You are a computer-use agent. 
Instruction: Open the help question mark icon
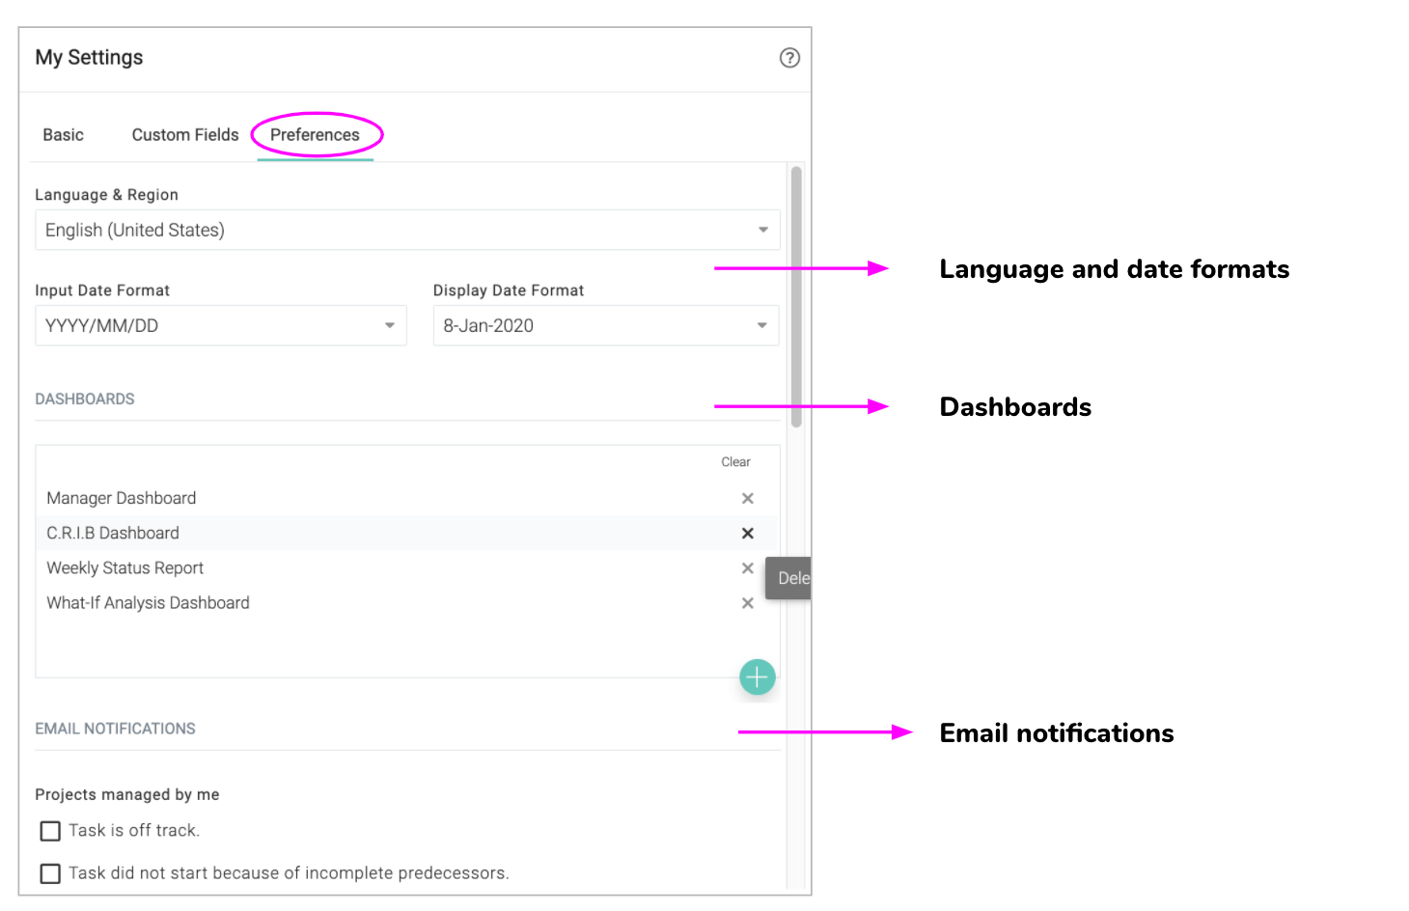point(789,58)
